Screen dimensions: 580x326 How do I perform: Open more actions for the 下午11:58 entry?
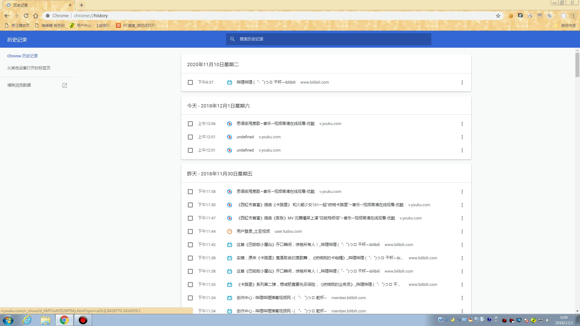click(462, 192)
